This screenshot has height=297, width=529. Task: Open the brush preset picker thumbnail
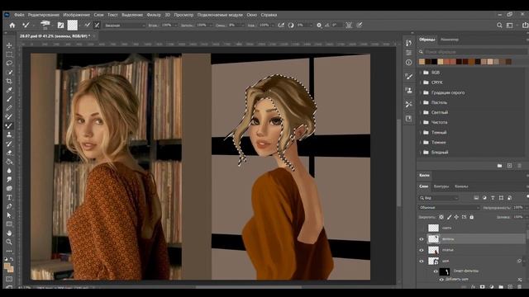pyautogui.click(x=45, y=25)
